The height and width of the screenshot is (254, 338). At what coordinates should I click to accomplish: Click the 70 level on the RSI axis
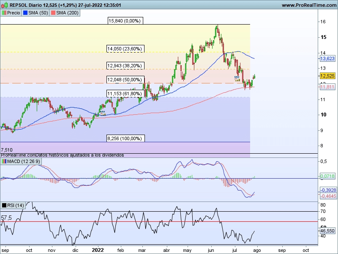pos(323,211)
